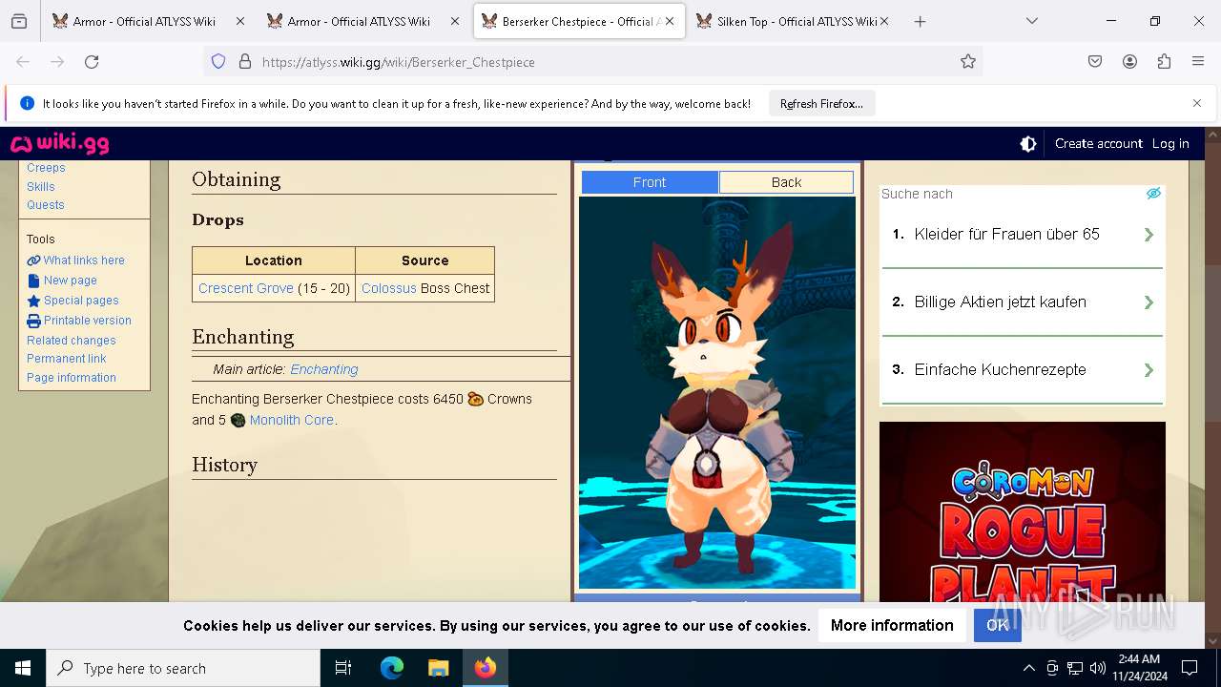Click the Log in link
Image resolution: width=1221 pixels, height=687 pixels.
pos(1170,143)
